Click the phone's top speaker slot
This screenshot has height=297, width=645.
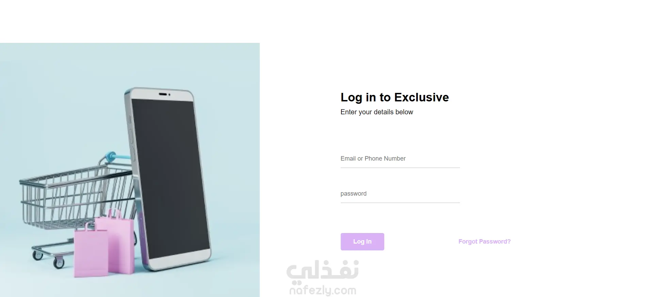[163, 94]
